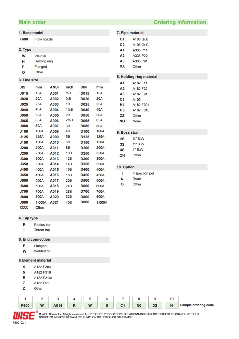Select the A019 line size code
The width and height of the screenshot is (239, 339).
(x=54, y=192)
